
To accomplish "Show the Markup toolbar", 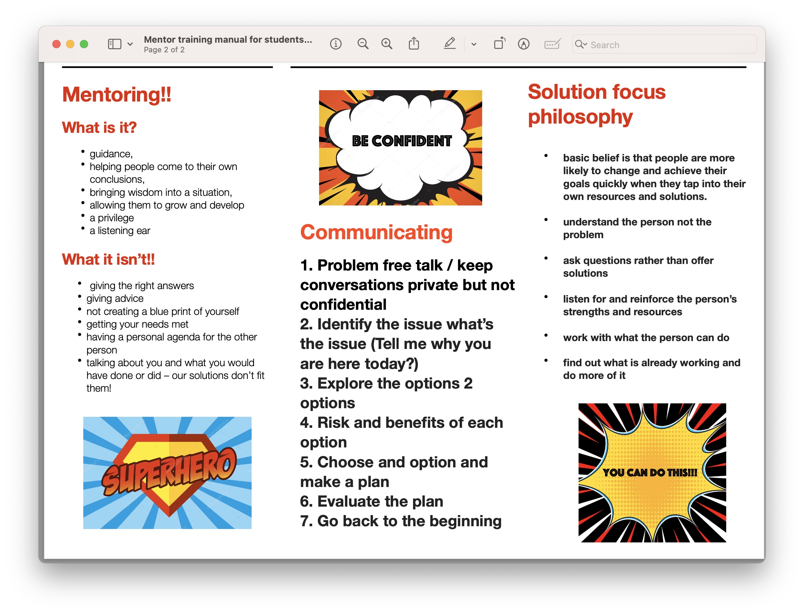I will click(x=523, y=44).
